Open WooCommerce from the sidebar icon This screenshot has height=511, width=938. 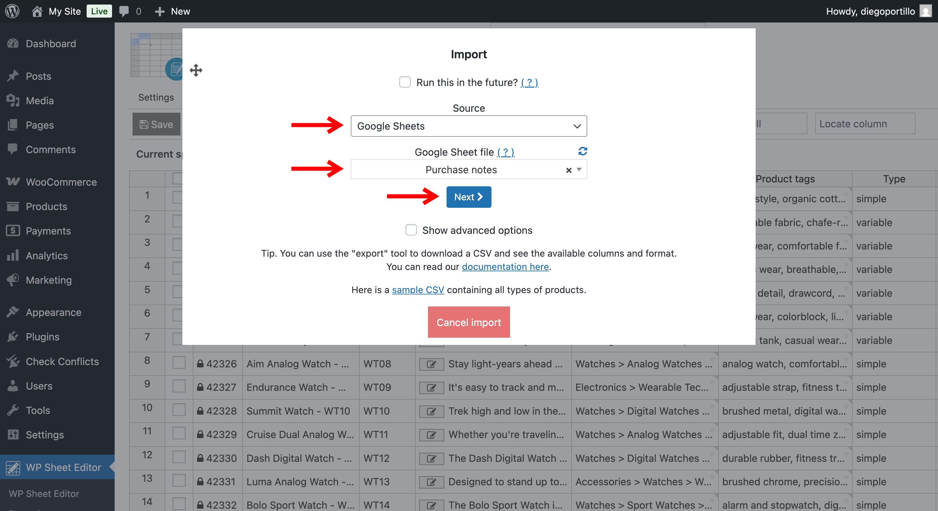pyautogui.click(x=12, y=182)
